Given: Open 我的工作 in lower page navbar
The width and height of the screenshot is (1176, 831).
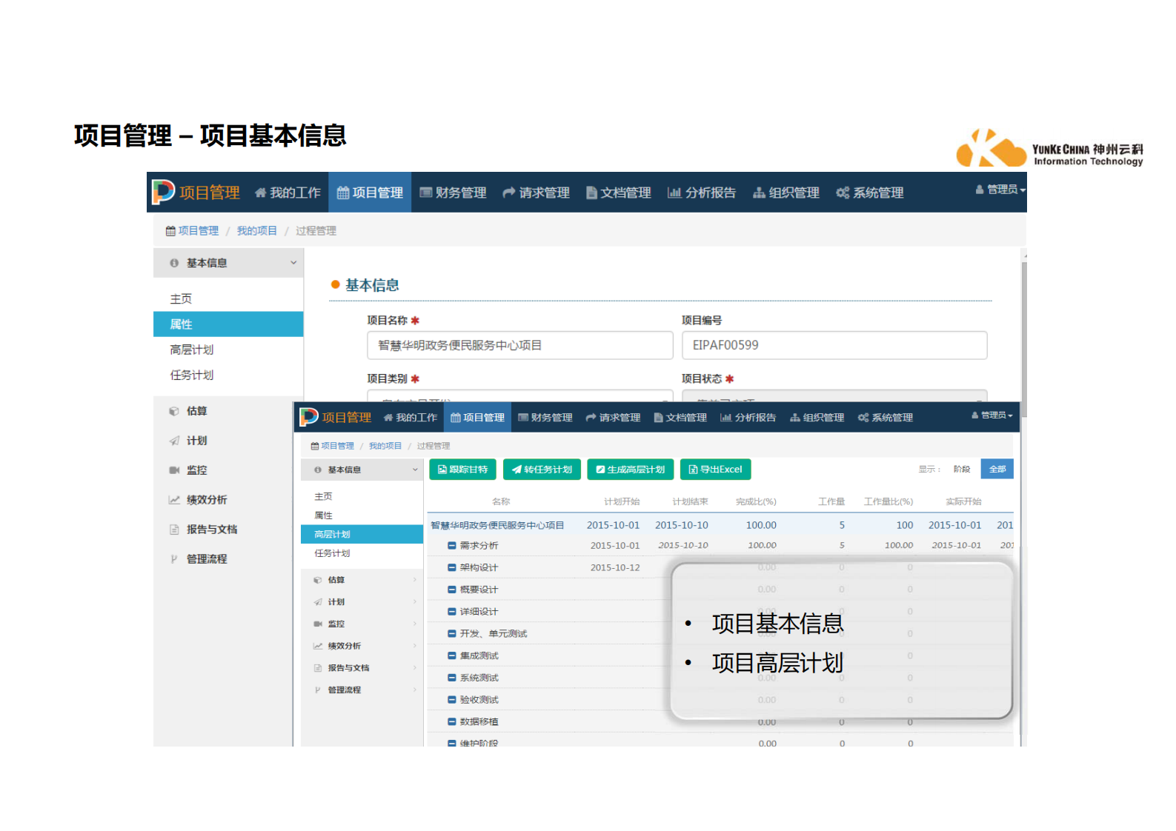Looking at the screenshot, I should tap(410, 418).
